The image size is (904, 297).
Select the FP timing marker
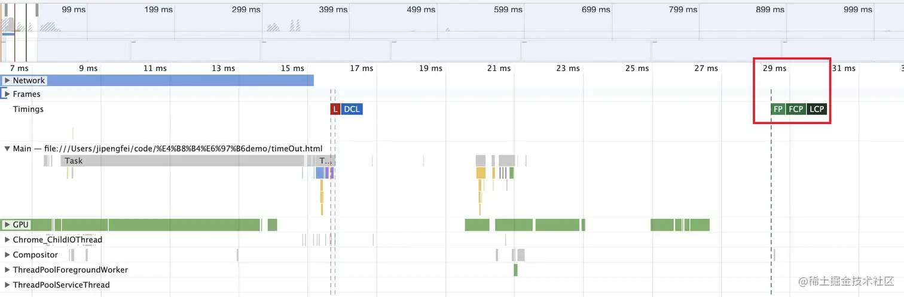tap(778, 109)
